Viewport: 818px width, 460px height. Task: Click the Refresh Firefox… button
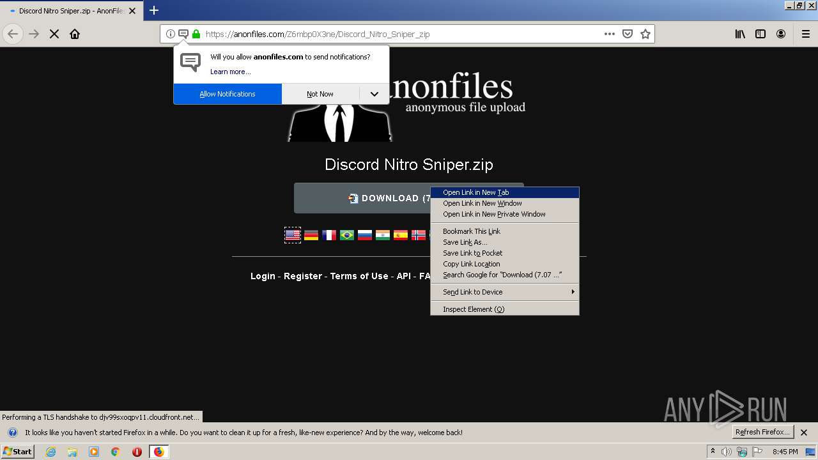pos(762,433)
